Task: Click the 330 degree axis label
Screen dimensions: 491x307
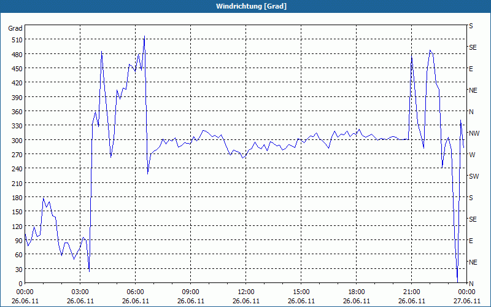Action: tap(17, 126)
